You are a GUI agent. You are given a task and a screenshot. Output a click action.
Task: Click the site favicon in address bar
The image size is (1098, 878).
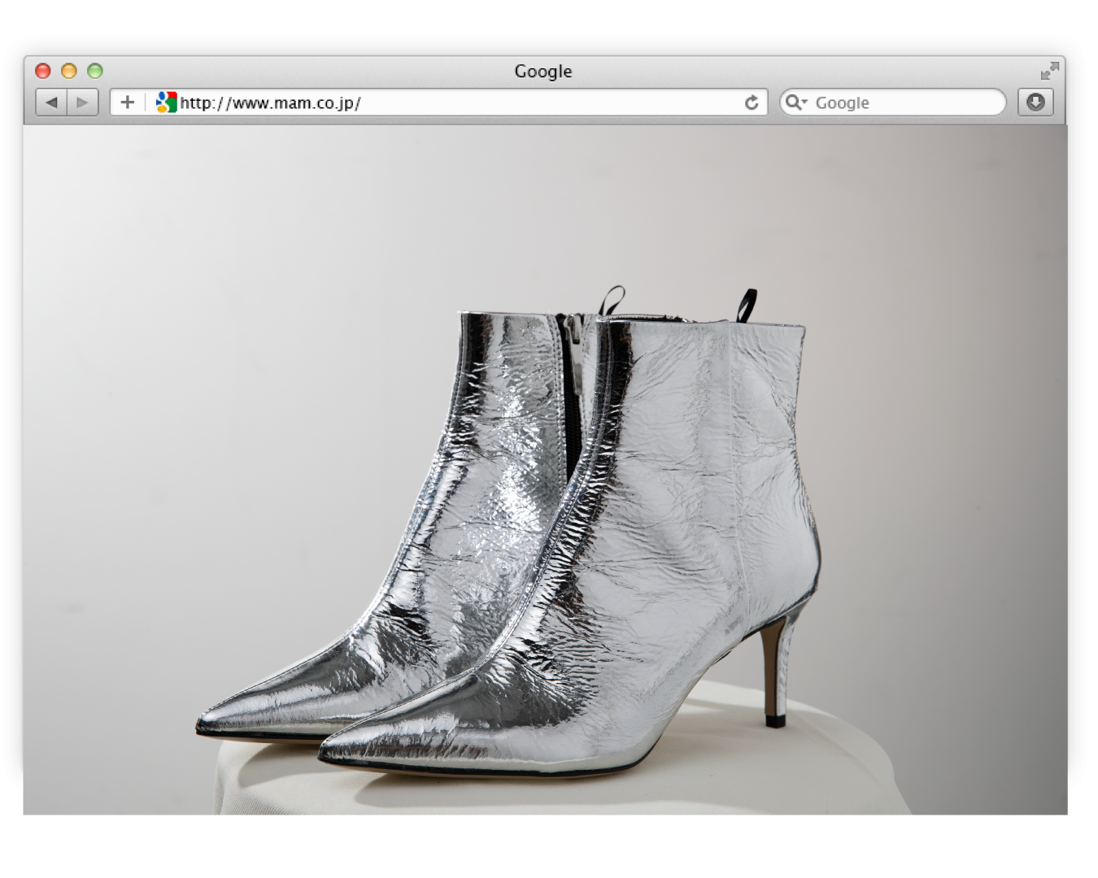[166, 102]
